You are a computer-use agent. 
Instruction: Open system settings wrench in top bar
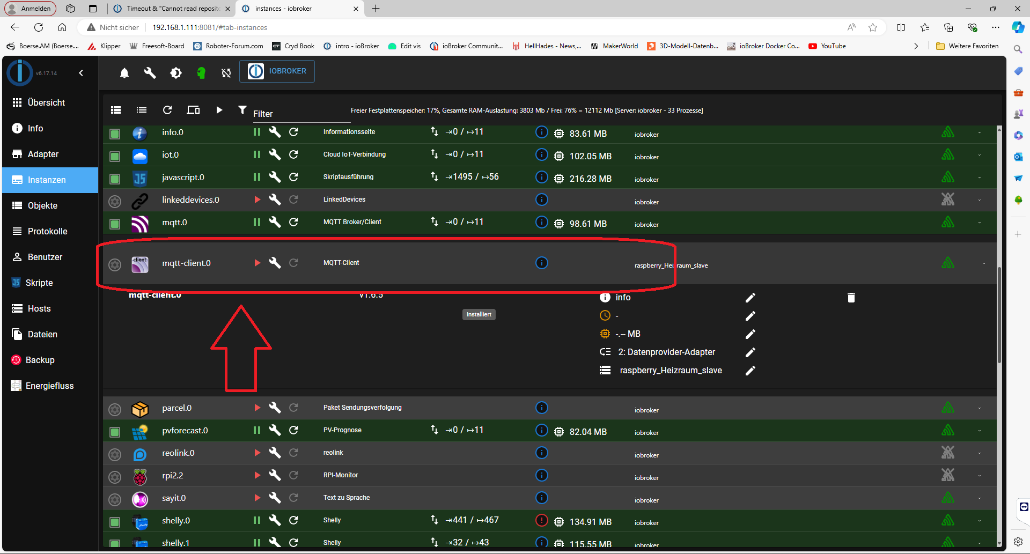coord(150,73)
